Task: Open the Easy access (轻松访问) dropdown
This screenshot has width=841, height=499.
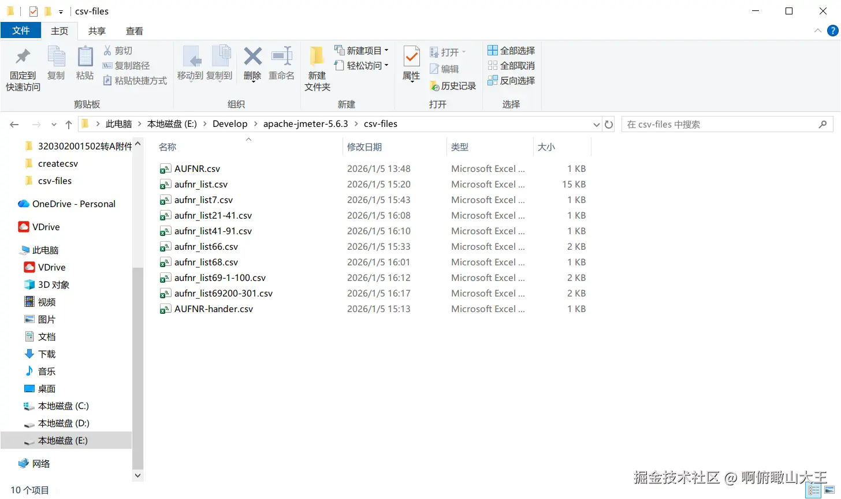Action: pyautogui.click(x=362, y=66)
